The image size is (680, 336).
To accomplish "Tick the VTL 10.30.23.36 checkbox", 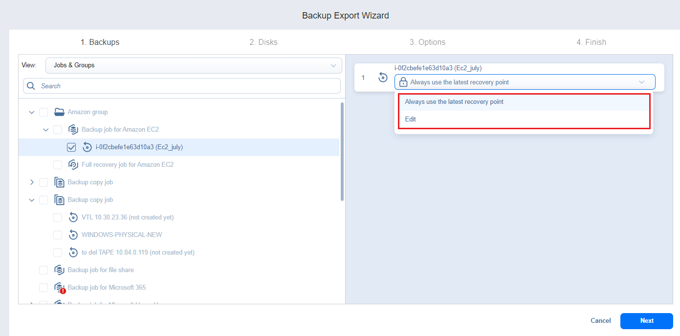I will point(58,217).
